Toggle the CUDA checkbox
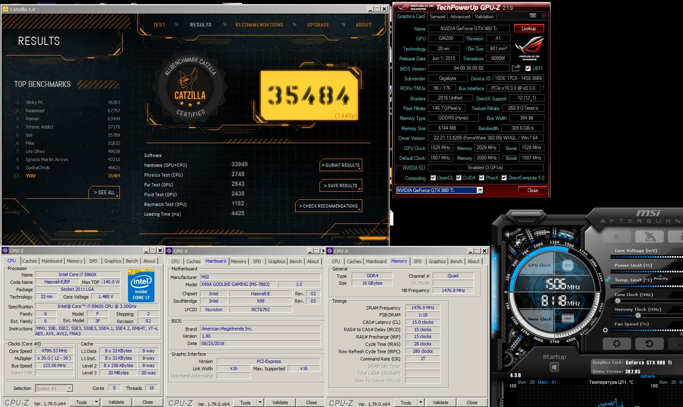 coord(459,178)
